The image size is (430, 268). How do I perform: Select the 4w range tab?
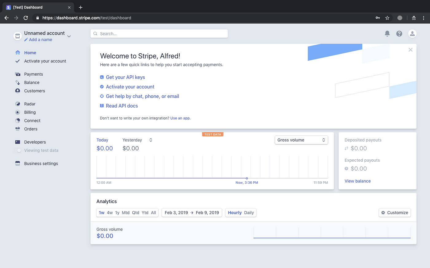[110, 213]
